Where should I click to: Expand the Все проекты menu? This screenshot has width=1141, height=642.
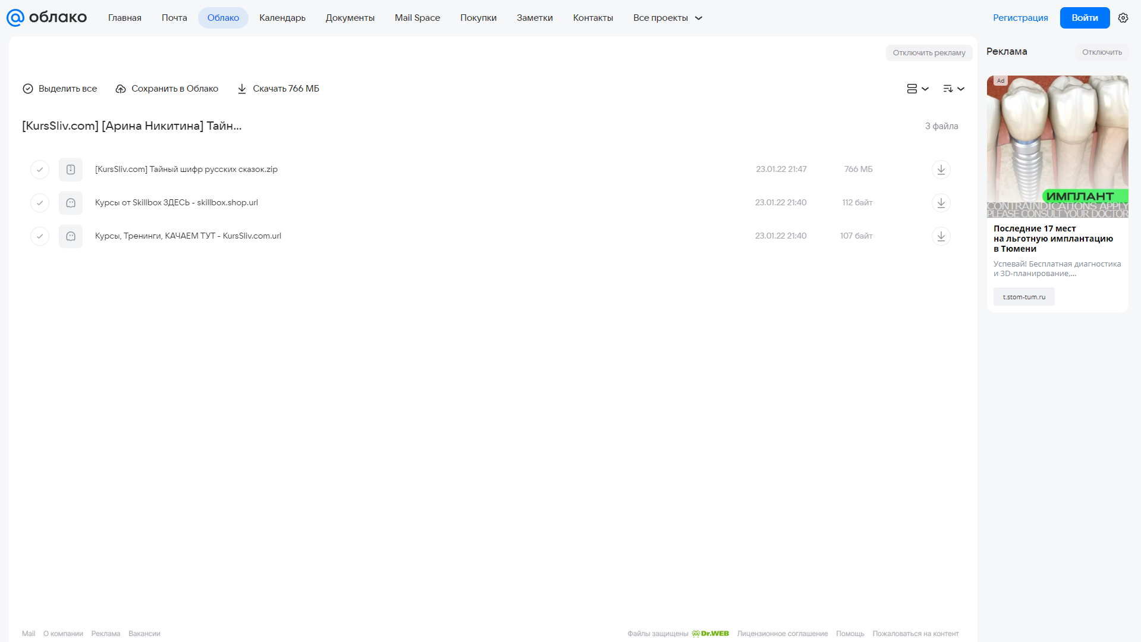(668, 18)
